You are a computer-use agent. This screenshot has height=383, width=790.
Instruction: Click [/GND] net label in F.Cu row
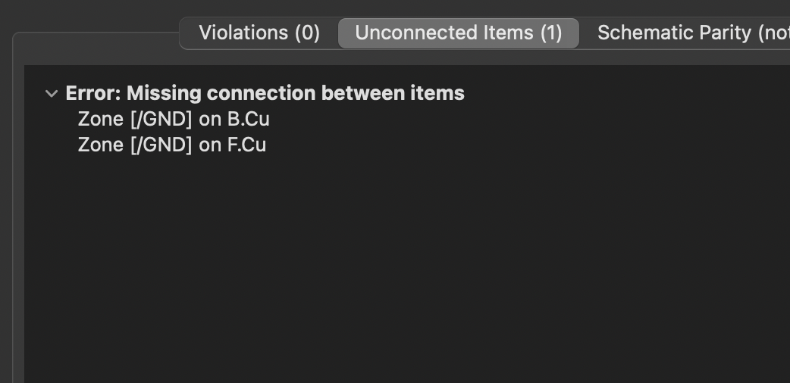161,145
